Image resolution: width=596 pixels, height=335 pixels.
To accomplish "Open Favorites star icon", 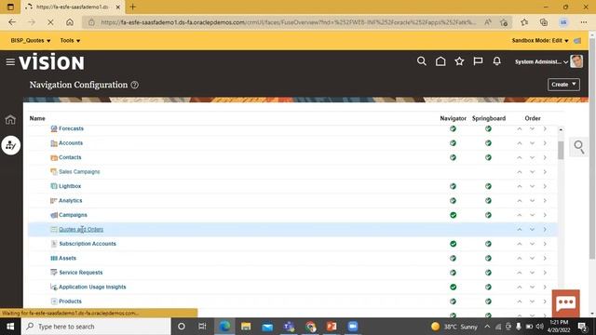I will click(x=459, y=61).
